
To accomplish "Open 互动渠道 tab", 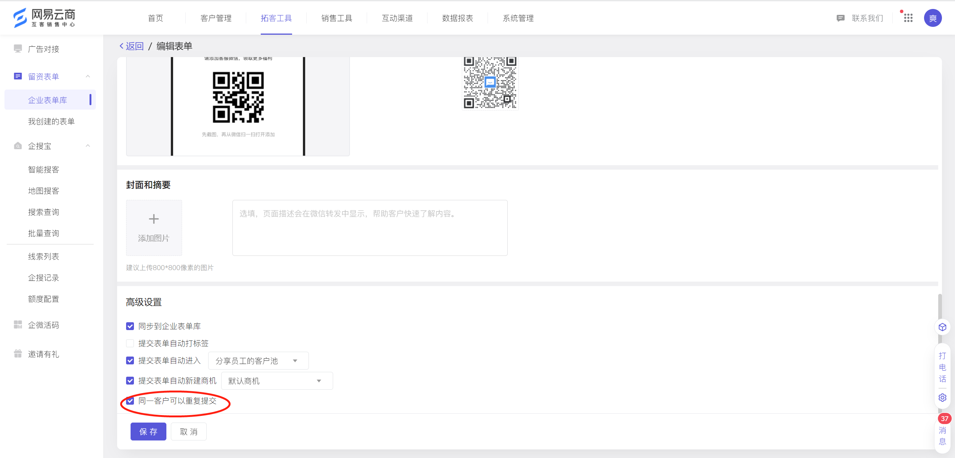I will (x=397, y=18).
